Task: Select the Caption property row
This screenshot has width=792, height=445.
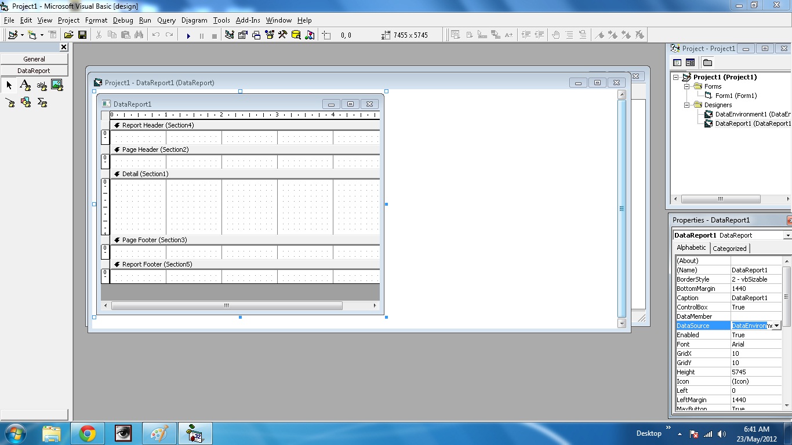Action: [702, 297]
